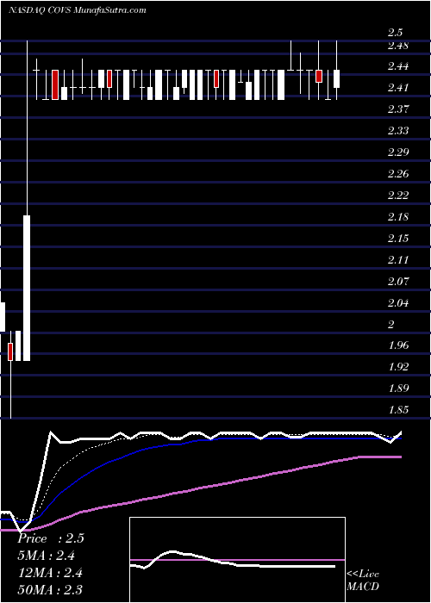
Task: Click the Price : 2.5 readout
Action: pyautogui.click(x=51, y=538)
